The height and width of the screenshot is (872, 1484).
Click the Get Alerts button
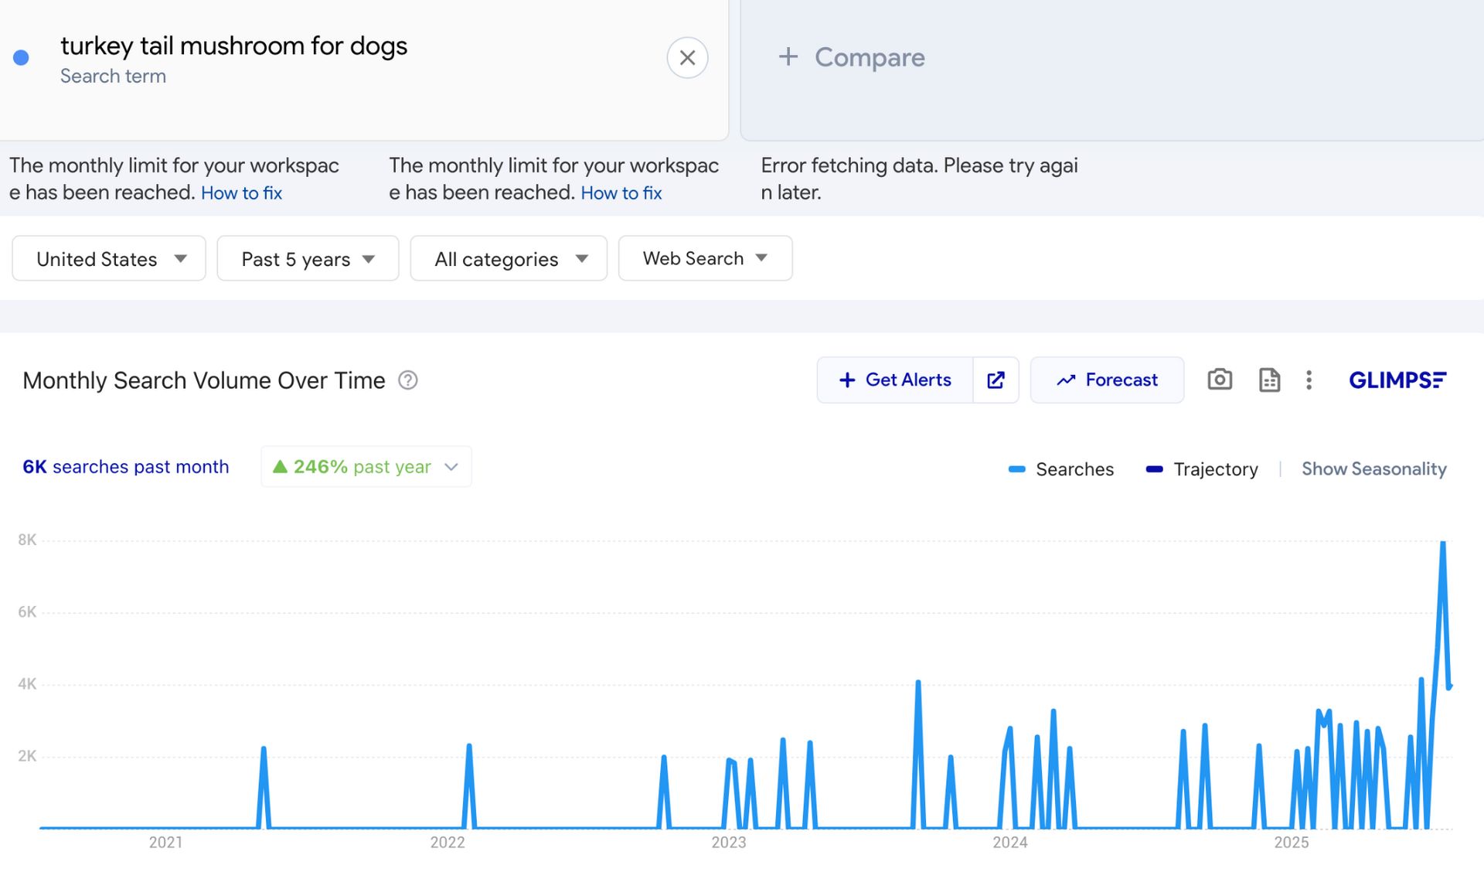(x=895, y=380)
